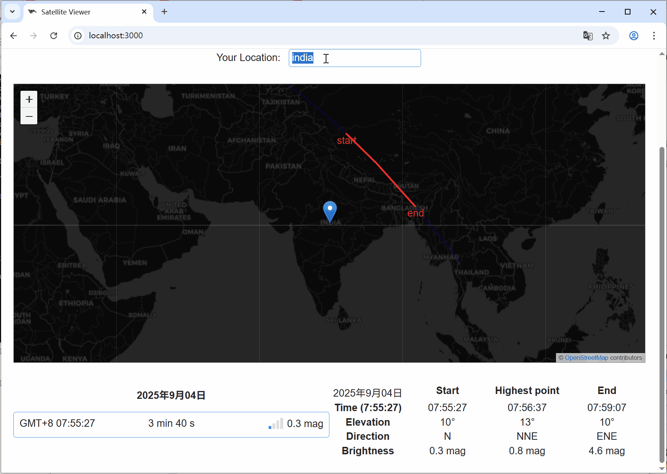Open the OpenStreetMap attribution link
667x474 pixels.
click(586, 358)
